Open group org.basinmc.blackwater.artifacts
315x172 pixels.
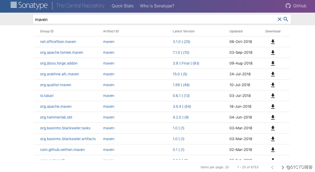point(68,139)
